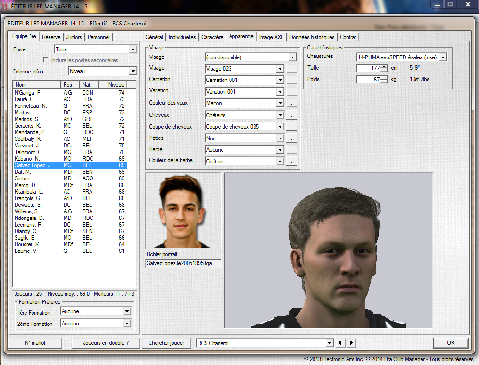This screenshot has height=365, width=479.
Task: Open the 2ème Formation dropdown
Action: 127,324
